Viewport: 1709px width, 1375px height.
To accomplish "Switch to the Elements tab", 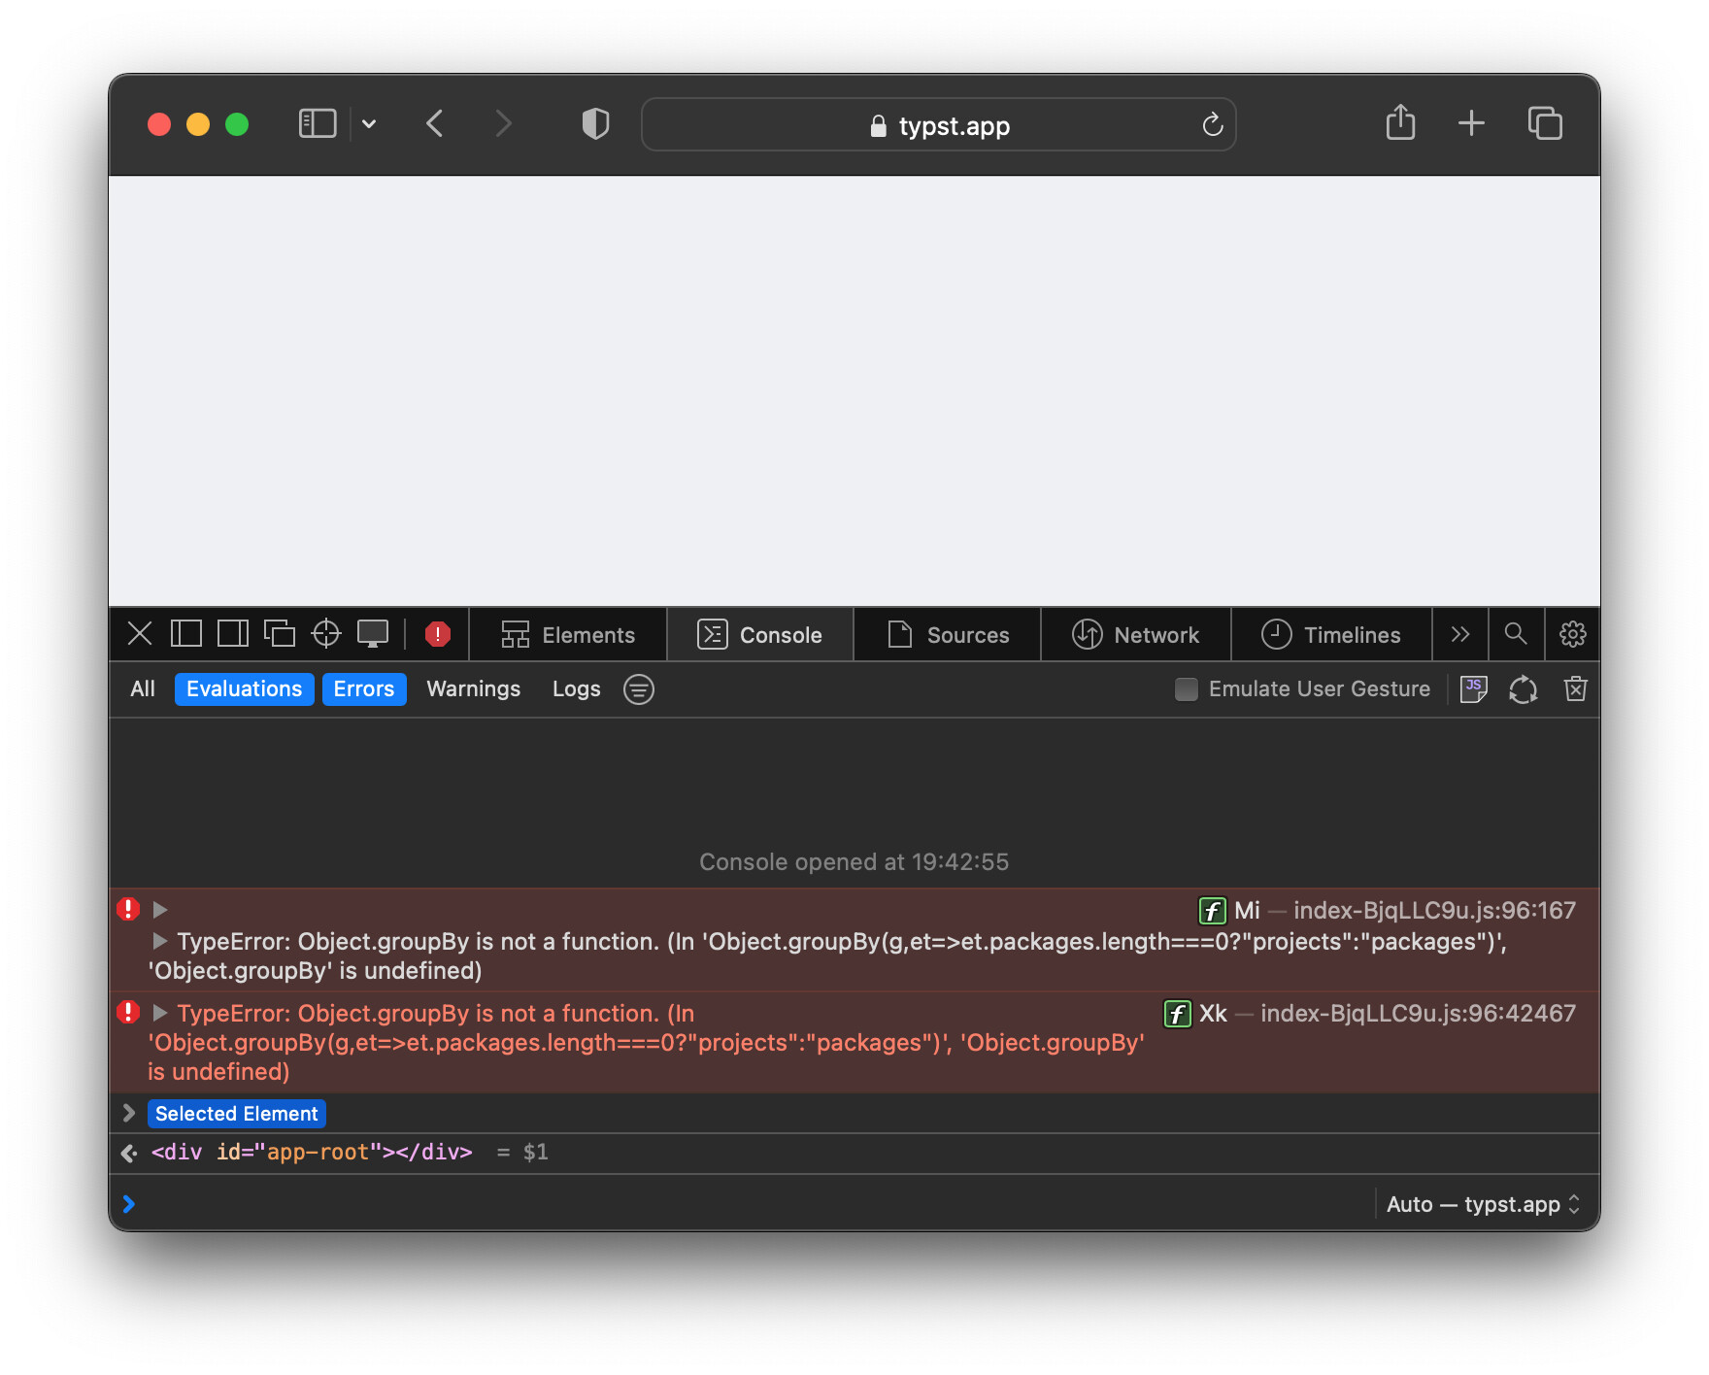I will 568,635.
